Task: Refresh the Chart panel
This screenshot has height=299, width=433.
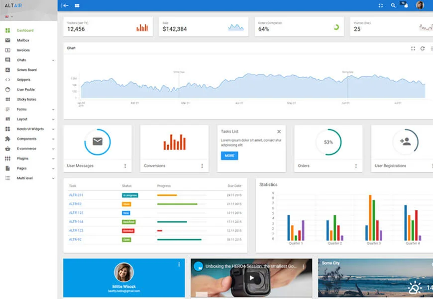Action: coord(423,48)
